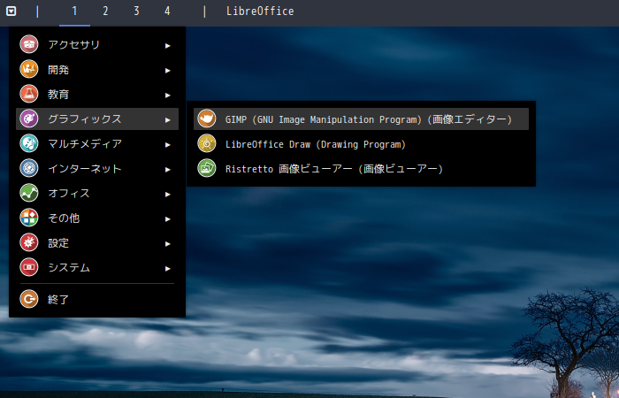Expand the マルチメディア submenu arrow
This screenshot has width=619, height=398.
click(x=168, y=145)
